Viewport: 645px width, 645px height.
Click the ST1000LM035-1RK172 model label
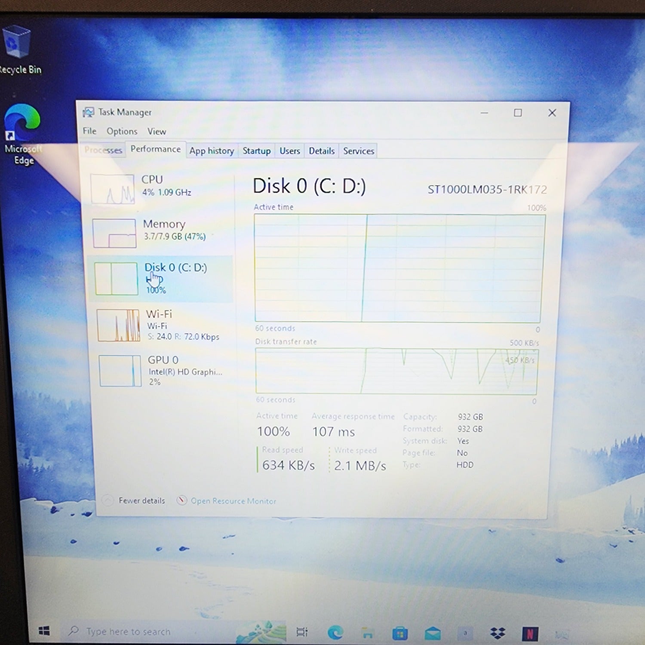487,190
